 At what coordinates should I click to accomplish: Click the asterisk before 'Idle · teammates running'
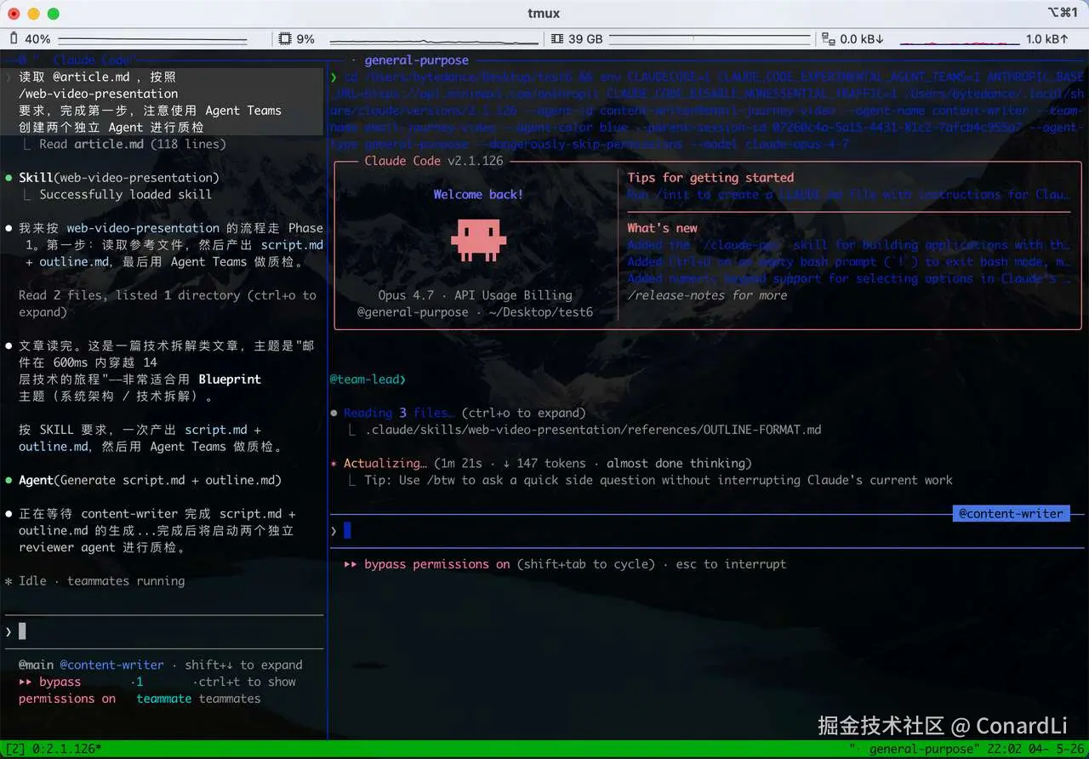click(x=9, y=581)
